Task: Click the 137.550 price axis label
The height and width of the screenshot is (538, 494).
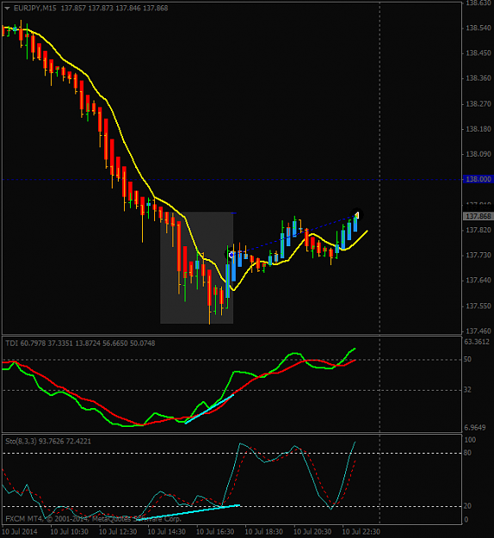Action: click(479, 306)
